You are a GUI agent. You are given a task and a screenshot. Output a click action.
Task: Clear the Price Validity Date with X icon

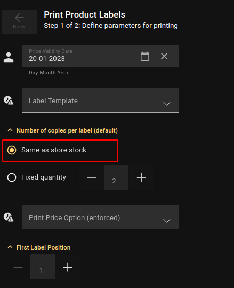tap(164, 56)
